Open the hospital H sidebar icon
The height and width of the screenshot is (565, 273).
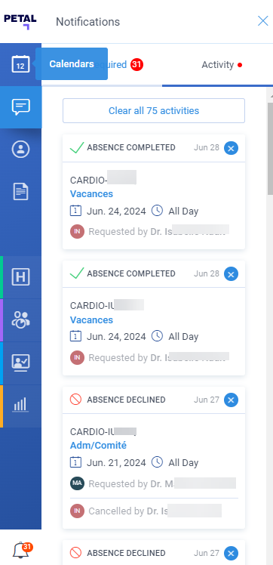tap(20, 277)
